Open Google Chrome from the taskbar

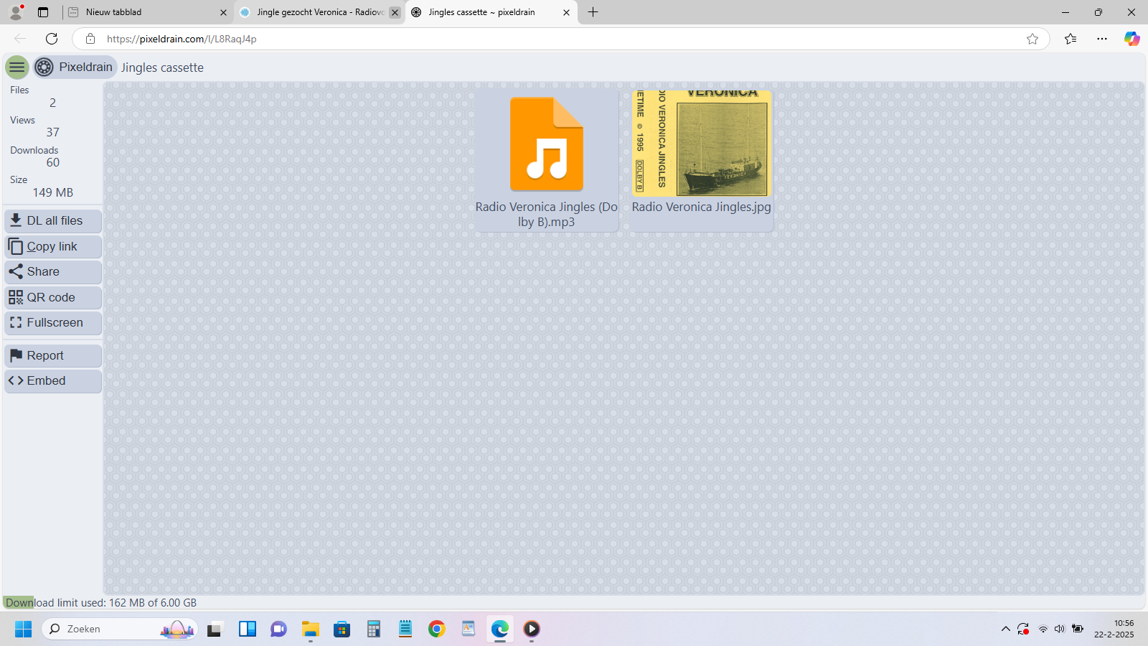pyautogui.click(x=436, y=629)
